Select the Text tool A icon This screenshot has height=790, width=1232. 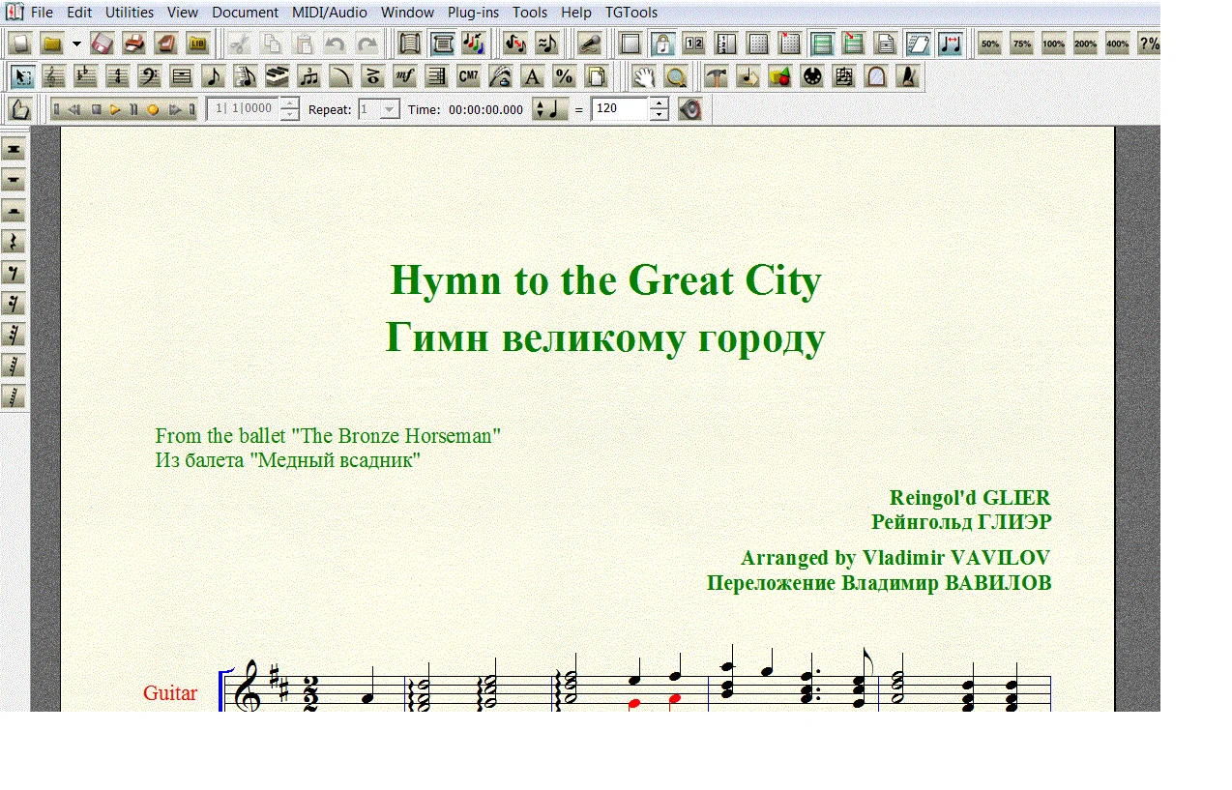(x=533, y=76)
